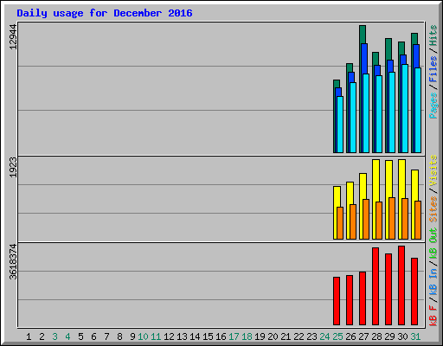Click the cyan Pages bar for day 31
443x346 pixels.
418,110
